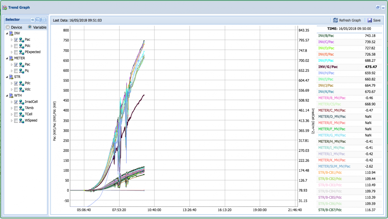Check the INV Pdc checkbox
This screenshot has width=388, height=219.
(16, 46)
